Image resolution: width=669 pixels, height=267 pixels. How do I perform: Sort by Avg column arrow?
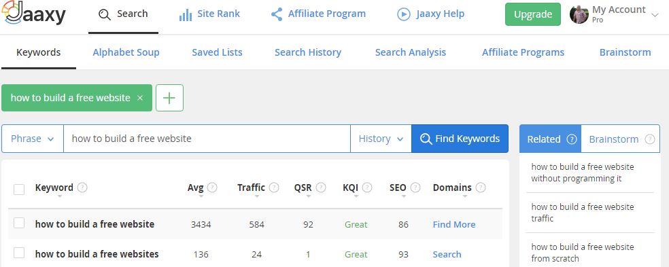(201, 196)
